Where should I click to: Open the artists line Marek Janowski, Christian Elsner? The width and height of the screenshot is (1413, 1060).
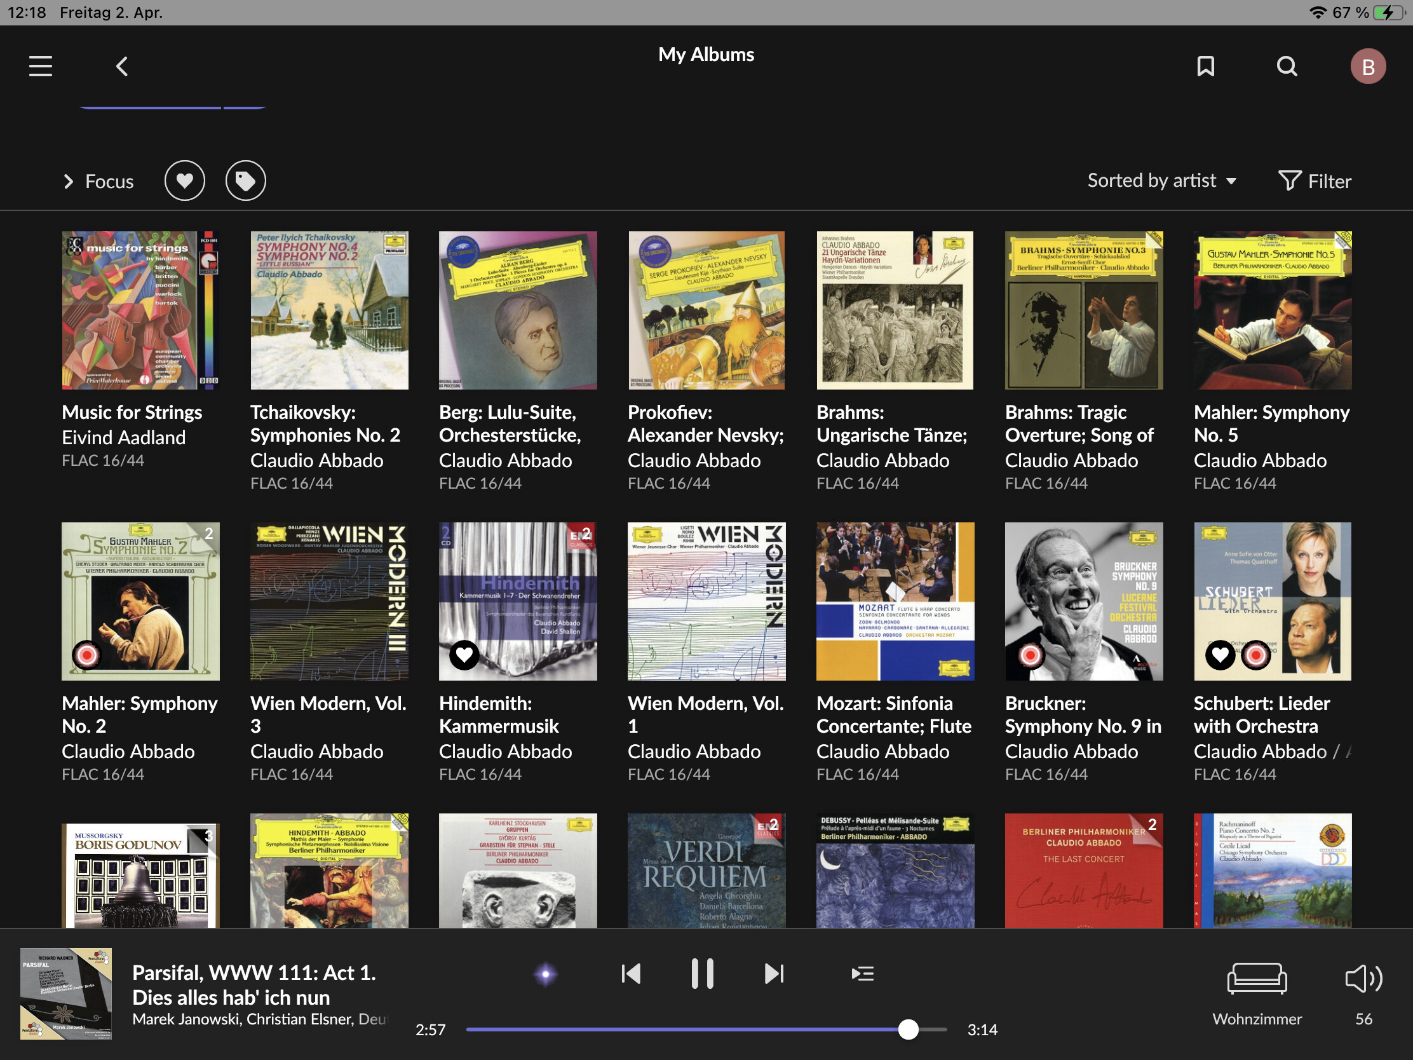pyautogui.click(x=259, y=1019)
